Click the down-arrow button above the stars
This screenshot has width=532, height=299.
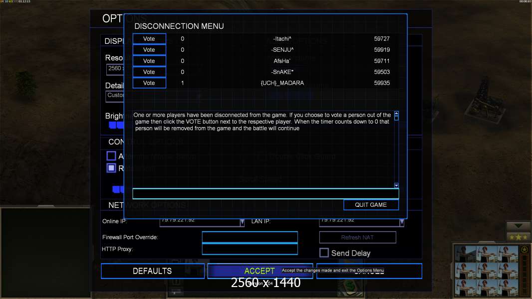[519, 226]
